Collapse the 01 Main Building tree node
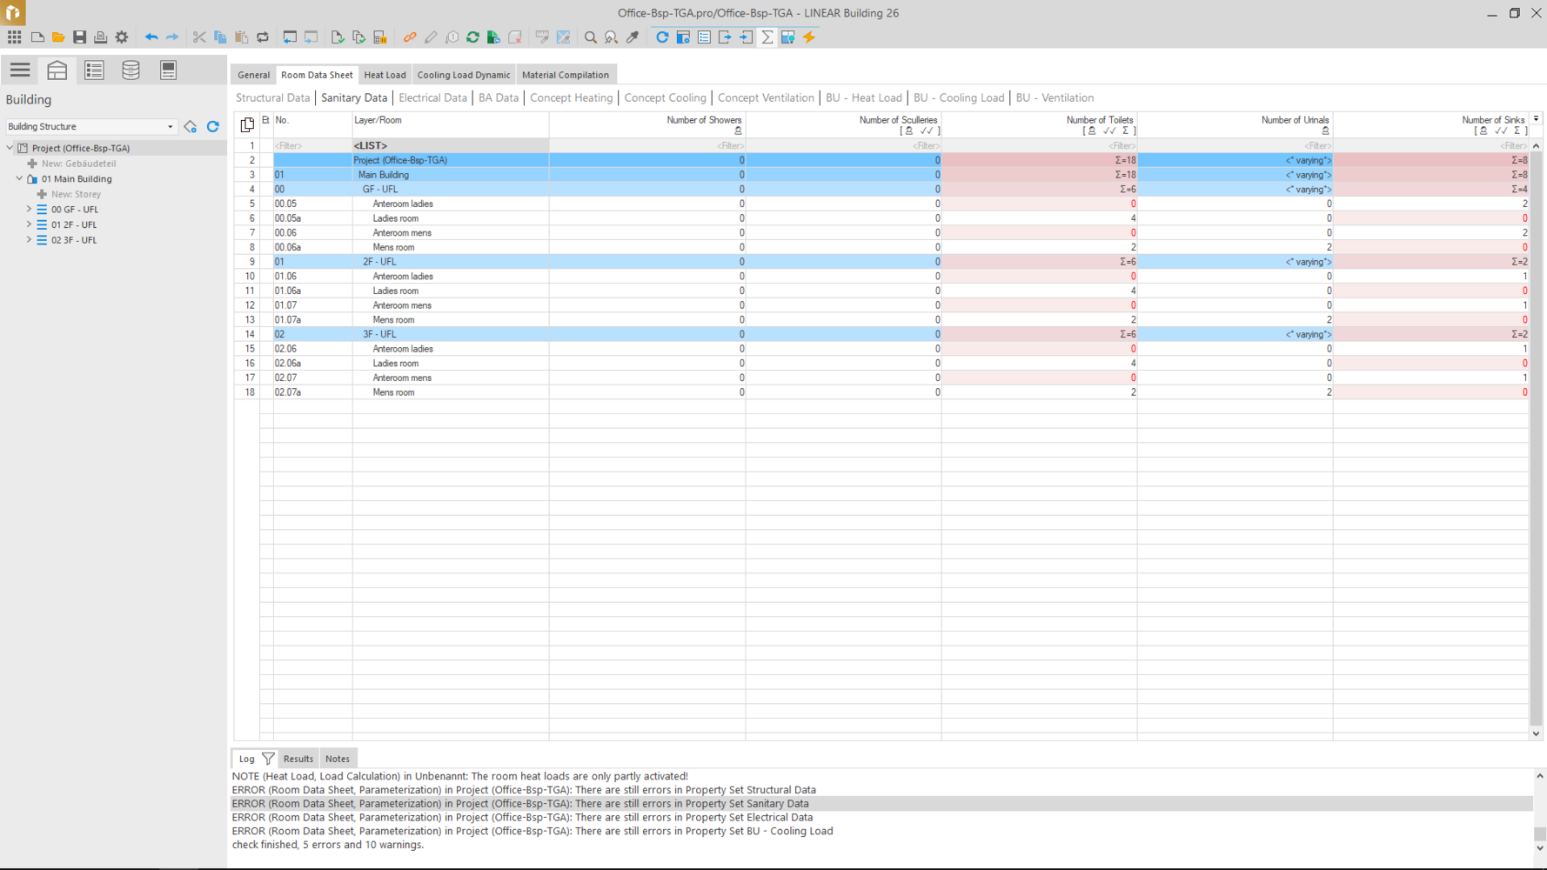Screen dimensions: 1547x870 (19, 179)
